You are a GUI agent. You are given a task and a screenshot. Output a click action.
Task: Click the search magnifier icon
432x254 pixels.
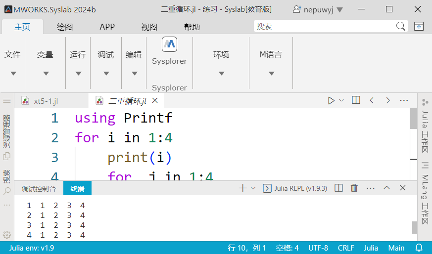401,26
